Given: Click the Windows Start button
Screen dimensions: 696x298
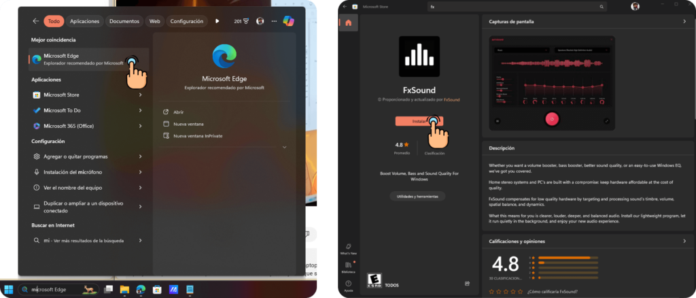Looking at the screenshot, I should point(8,289).
